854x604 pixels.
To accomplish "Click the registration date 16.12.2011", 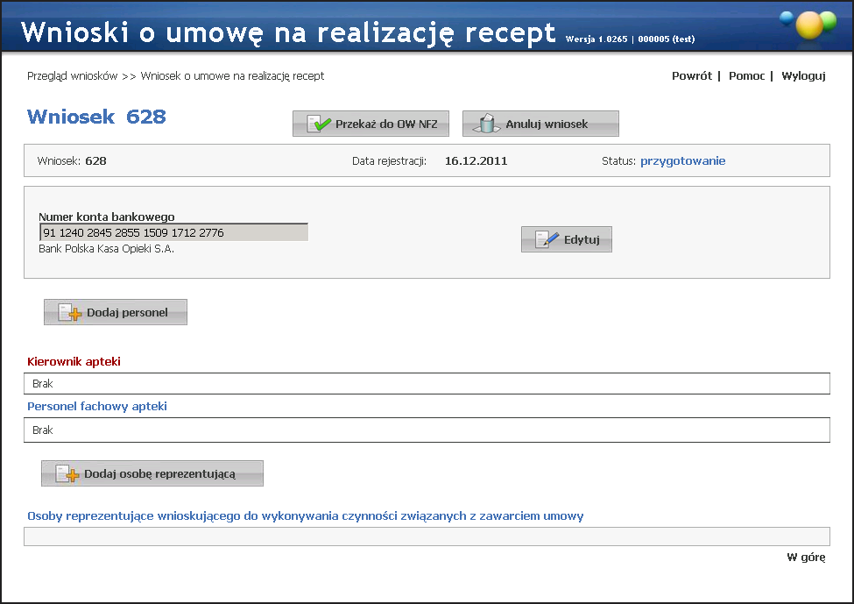I will pyautogui.click(x=476, y=161).
